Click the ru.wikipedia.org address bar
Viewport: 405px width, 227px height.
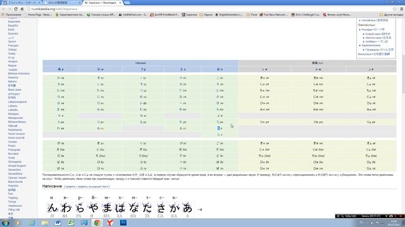tap(209, 9)
